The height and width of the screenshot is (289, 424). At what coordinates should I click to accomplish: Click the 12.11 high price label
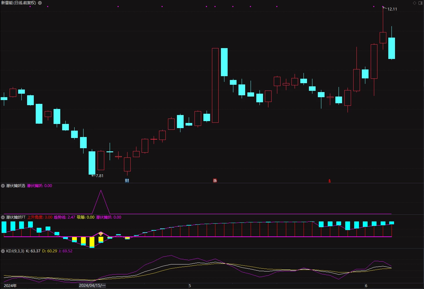392,9
